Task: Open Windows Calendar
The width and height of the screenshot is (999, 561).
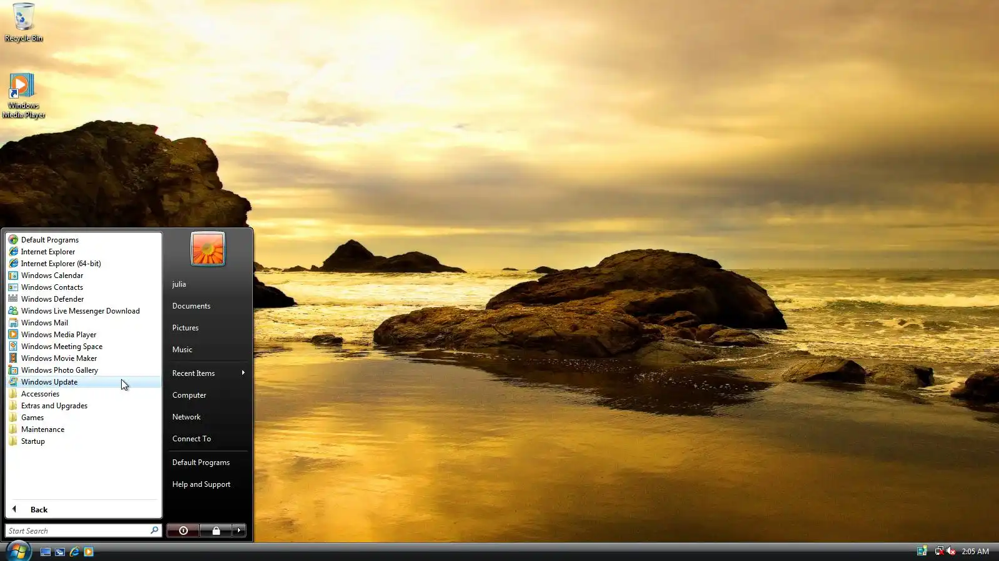Action: pyautogui.click(x=84, y=276)
